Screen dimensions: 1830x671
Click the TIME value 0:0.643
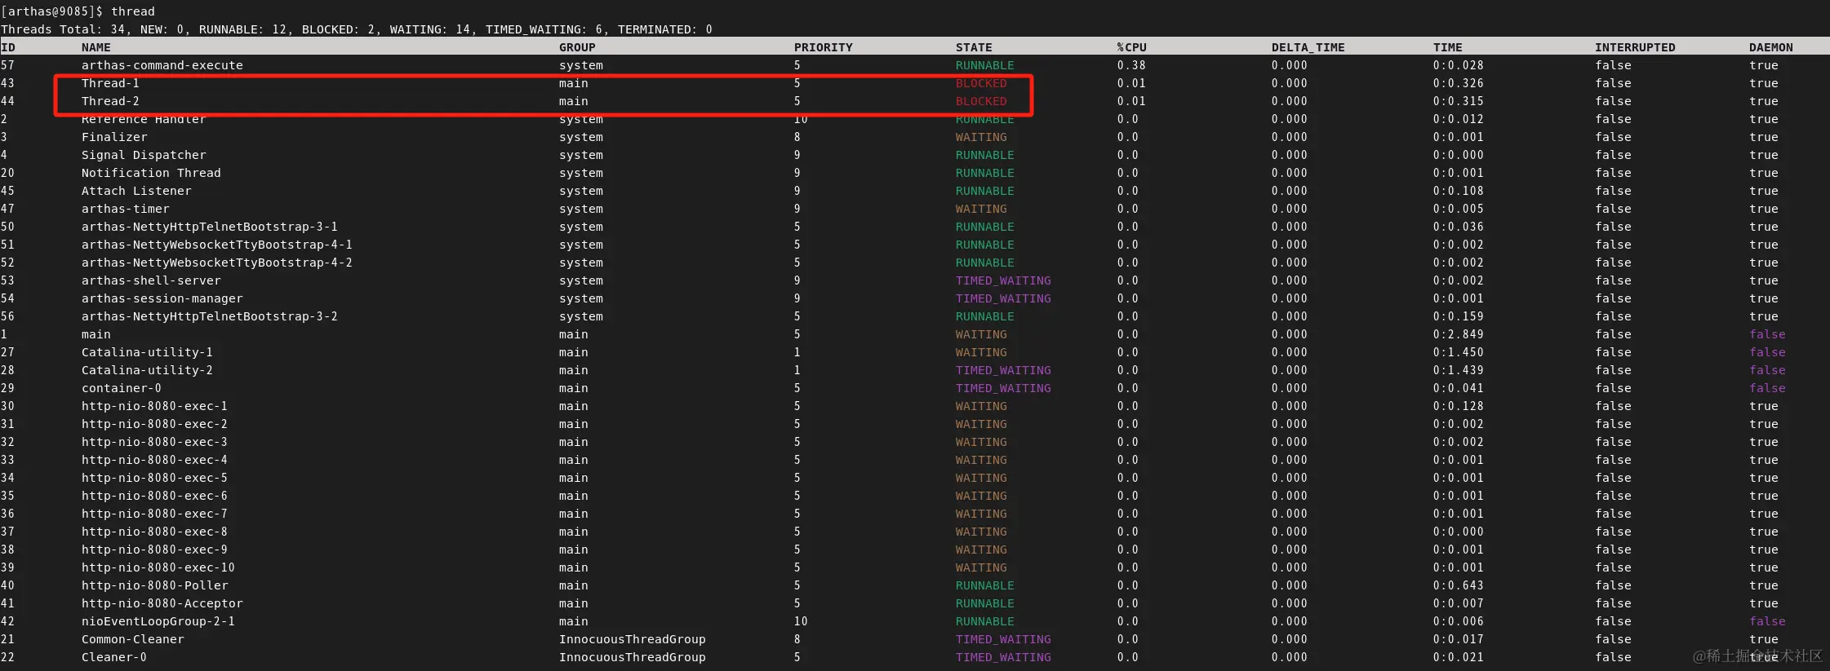(x=1459, y=585)
